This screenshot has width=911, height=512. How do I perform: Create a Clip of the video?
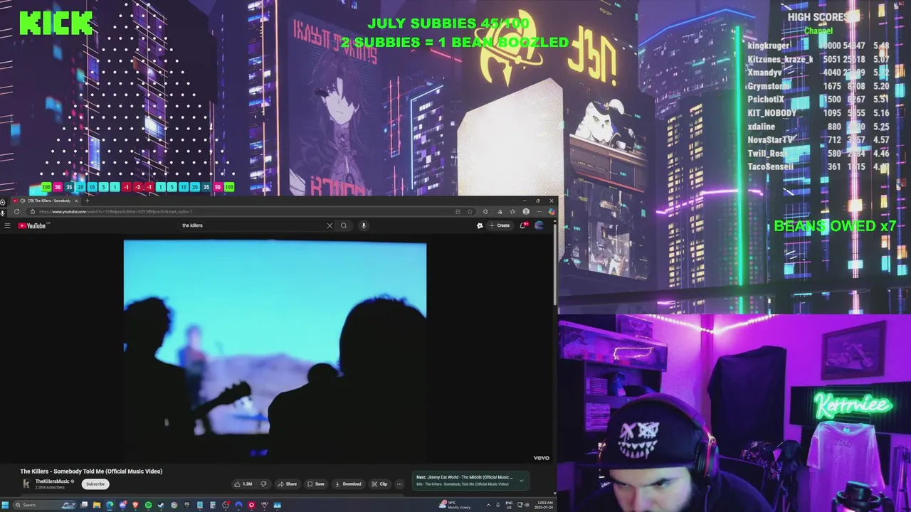380,484
